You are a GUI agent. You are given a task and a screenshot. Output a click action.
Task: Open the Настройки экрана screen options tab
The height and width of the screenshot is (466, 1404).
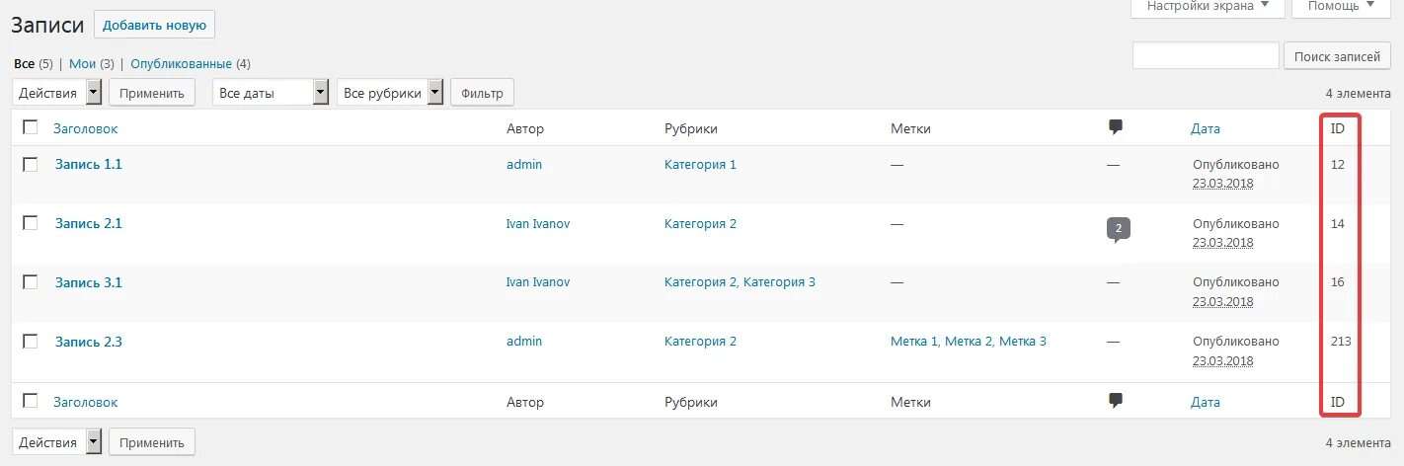point(1208,6)
